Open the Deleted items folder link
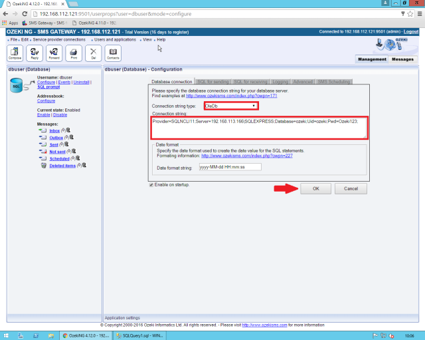This screenshot has height=340, width=425. [62, 166]
